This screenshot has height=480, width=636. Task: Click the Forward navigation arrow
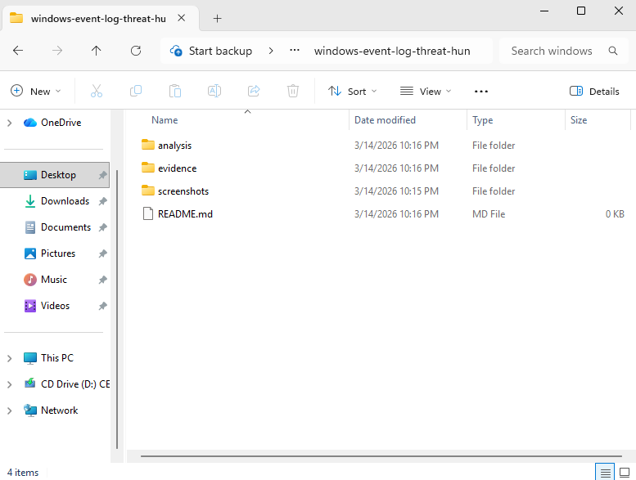point(57,51)
